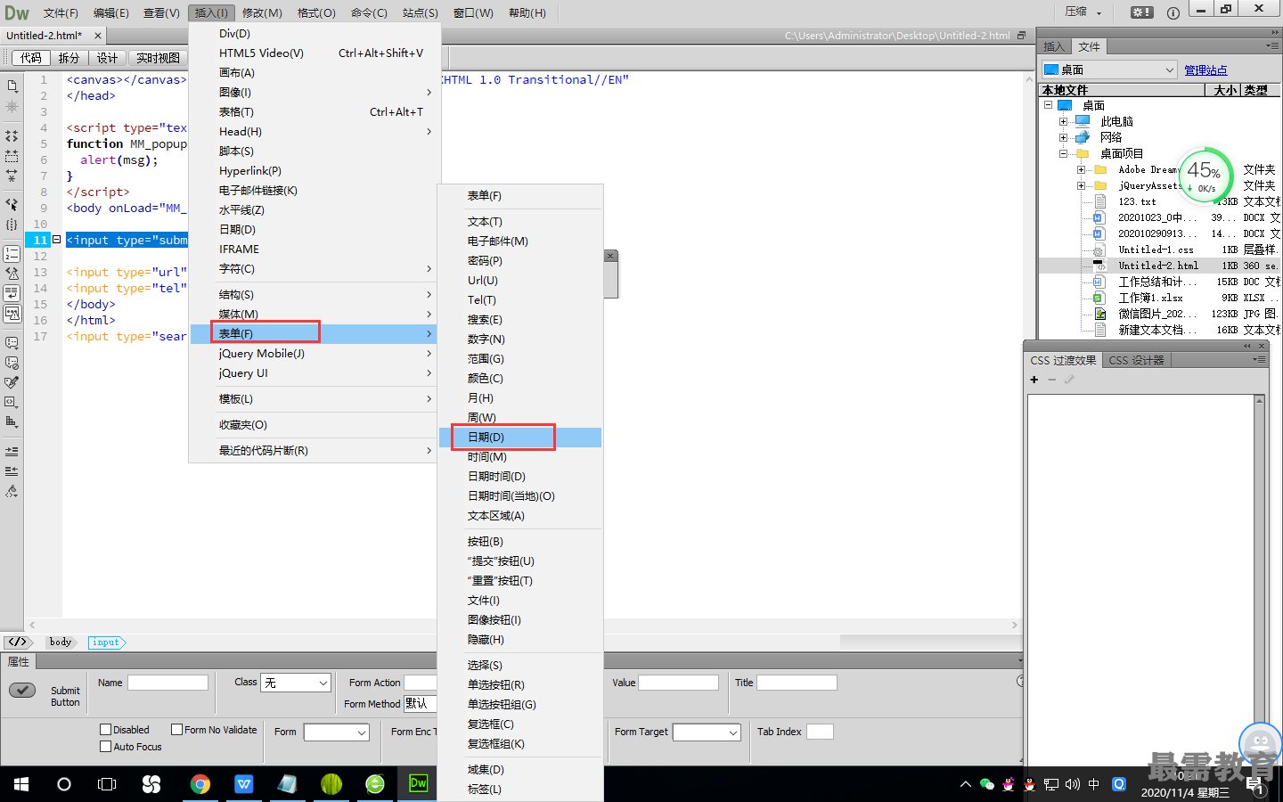This screenshot has width=1283, height=802.
Task: Open the 桌面 site dropdown in Files panel
Action: (x=1110, y=70)
